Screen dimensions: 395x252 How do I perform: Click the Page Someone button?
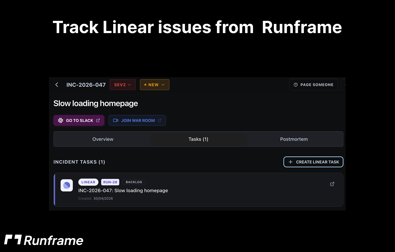313,85
